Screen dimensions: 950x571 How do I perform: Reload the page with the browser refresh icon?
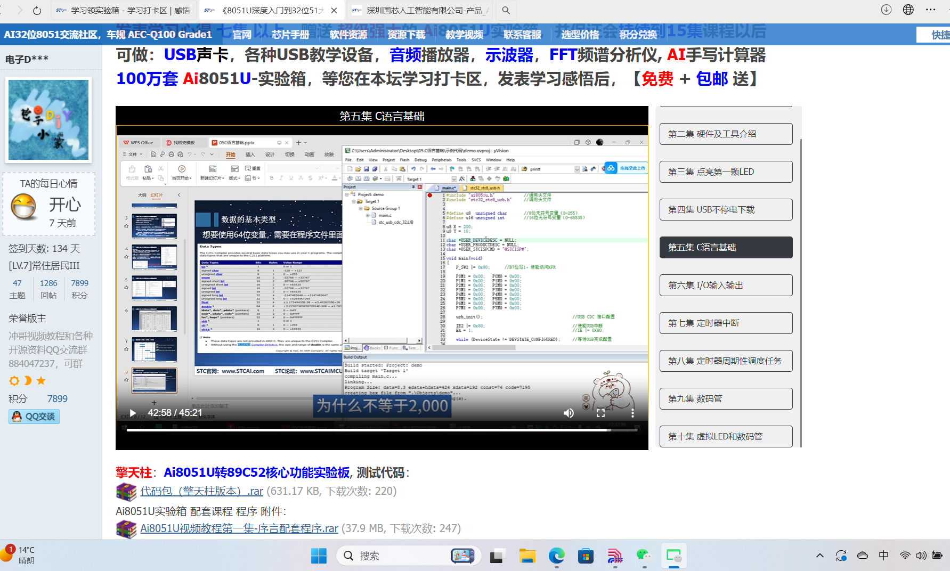coord(37,10)
